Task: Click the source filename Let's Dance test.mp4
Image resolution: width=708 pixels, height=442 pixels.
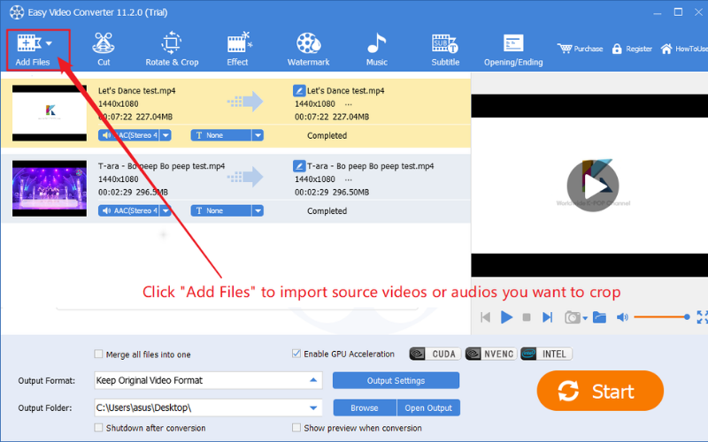Action: [x=137, y=91]
